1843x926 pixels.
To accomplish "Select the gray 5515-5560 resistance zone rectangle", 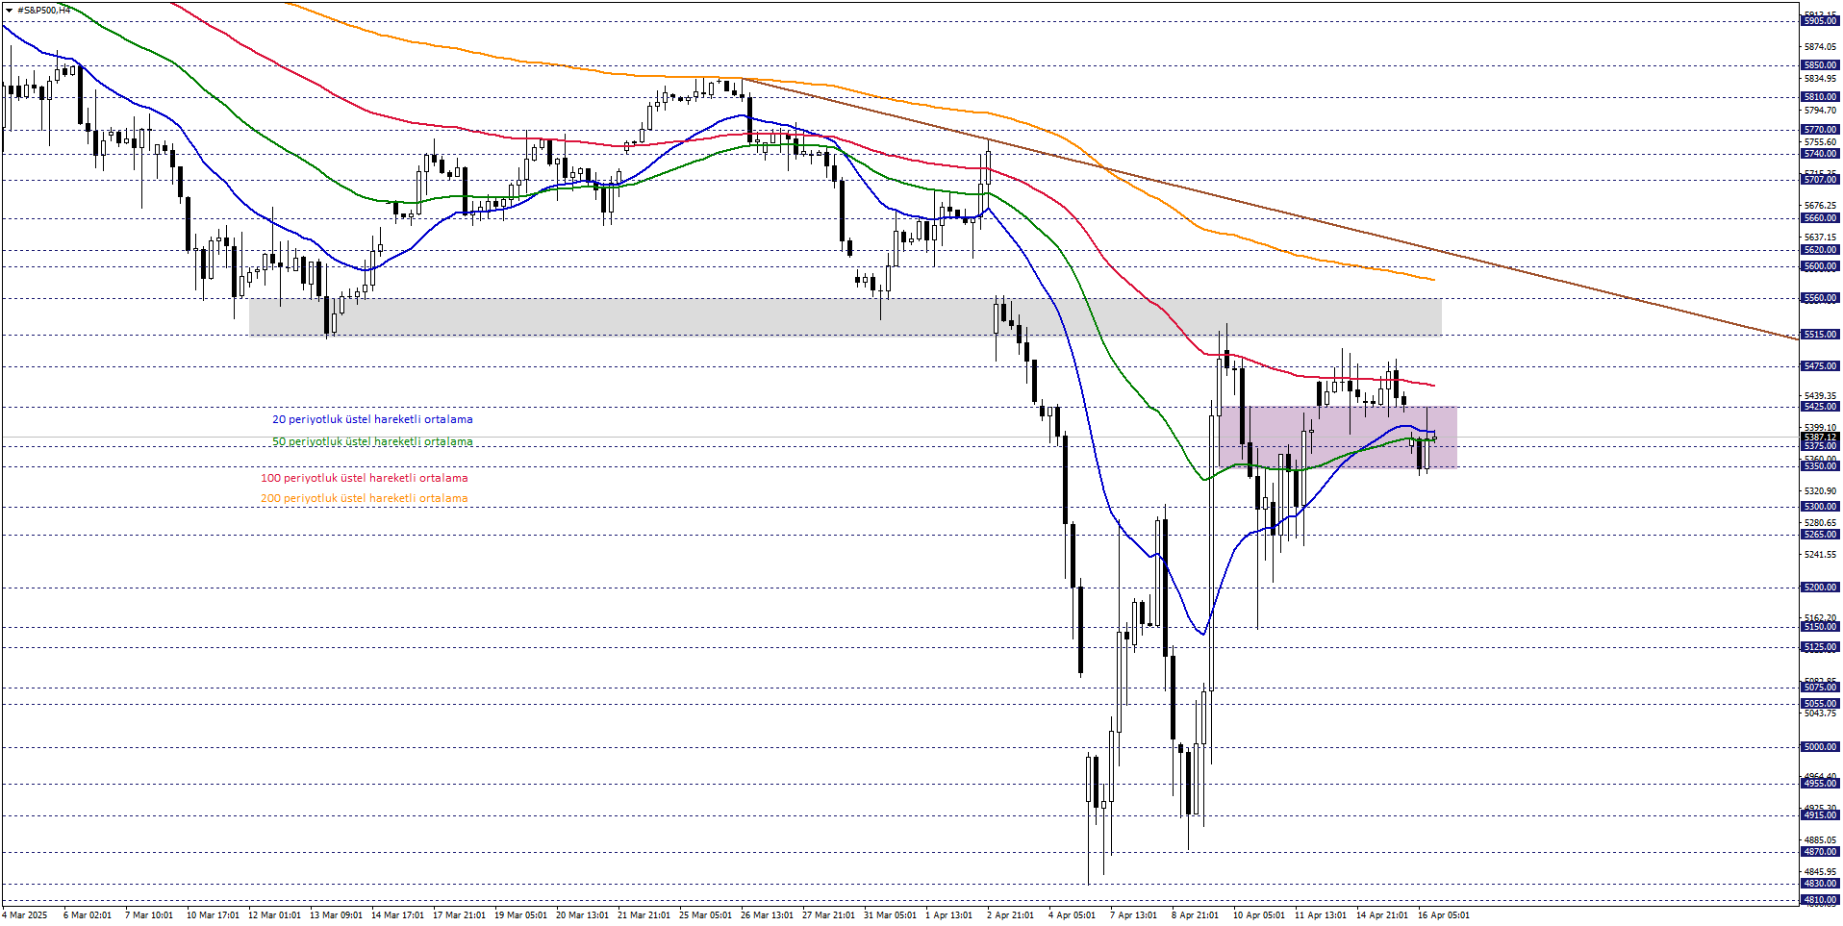I will (846, 317).
